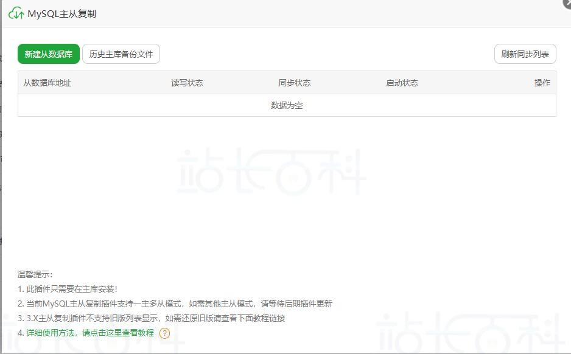Click the cloud sync icon in title

[16, 13]
